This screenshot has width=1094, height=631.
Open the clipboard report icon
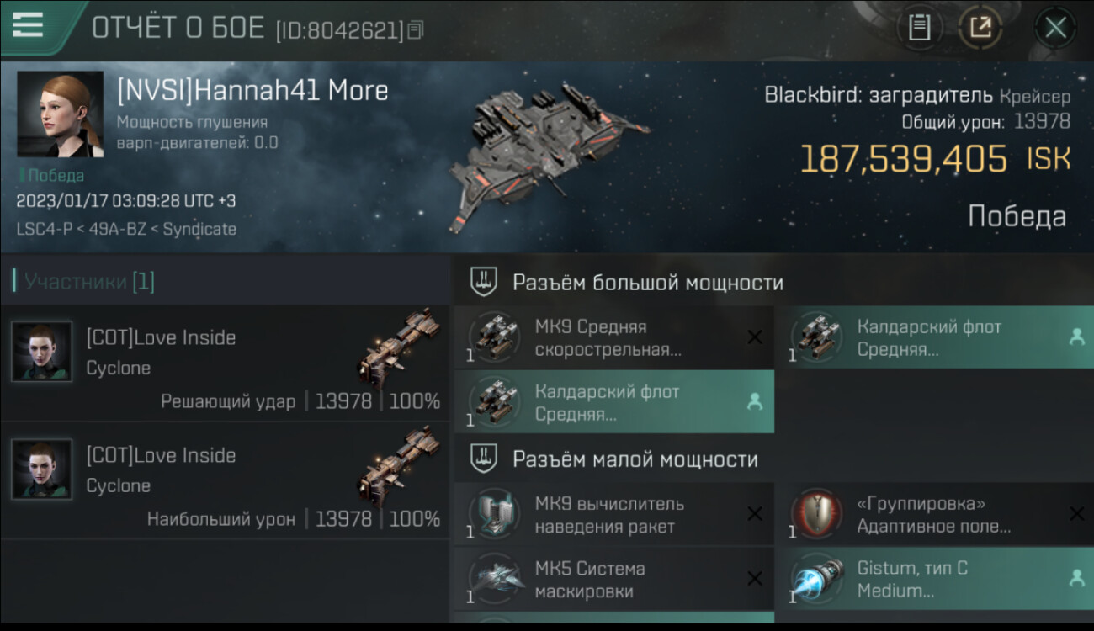919,28
